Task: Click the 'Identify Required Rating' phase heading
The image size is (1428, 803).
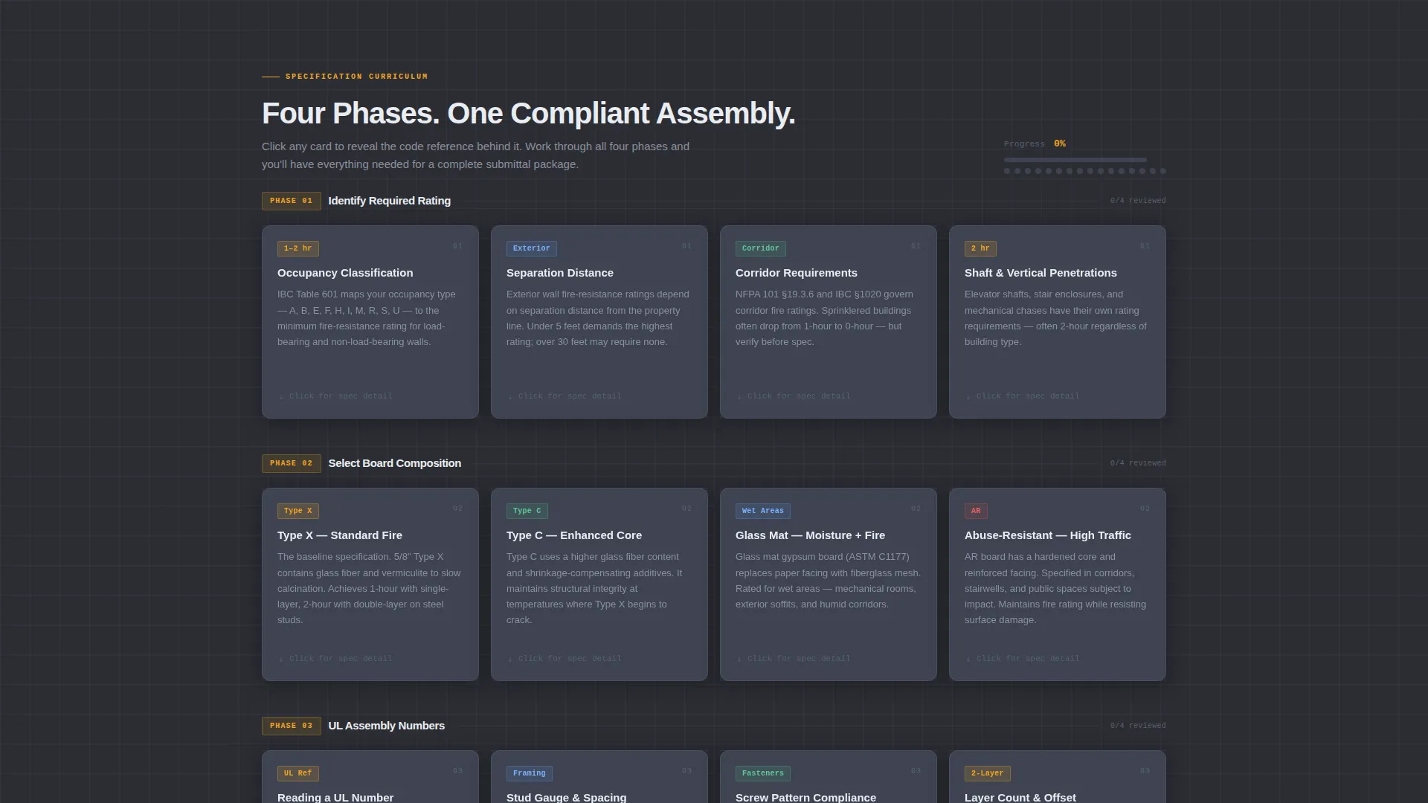Action: coord(389,201)
